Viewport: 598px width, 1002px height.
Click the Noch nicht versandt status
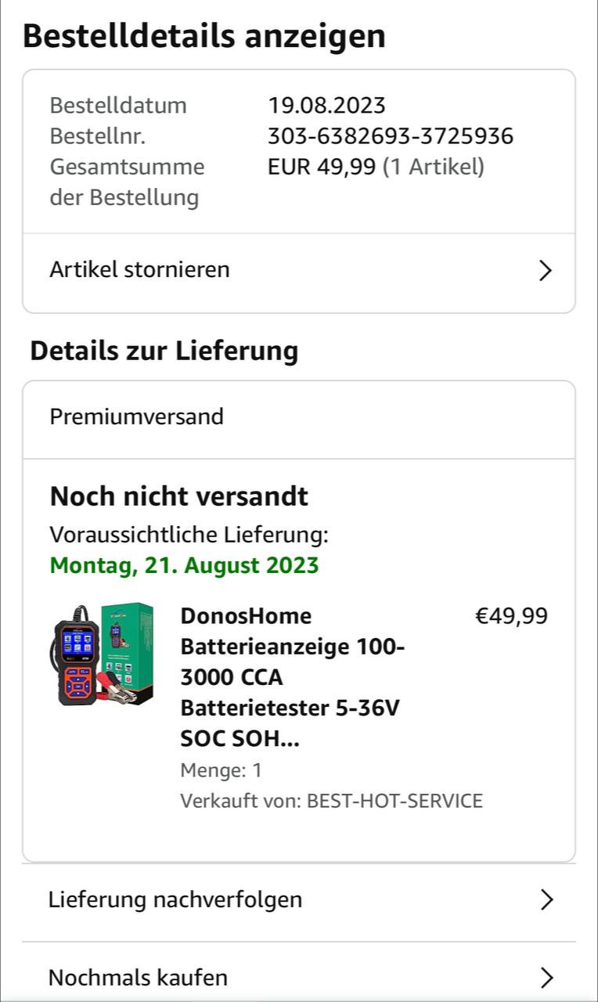[x=179, y=496]
